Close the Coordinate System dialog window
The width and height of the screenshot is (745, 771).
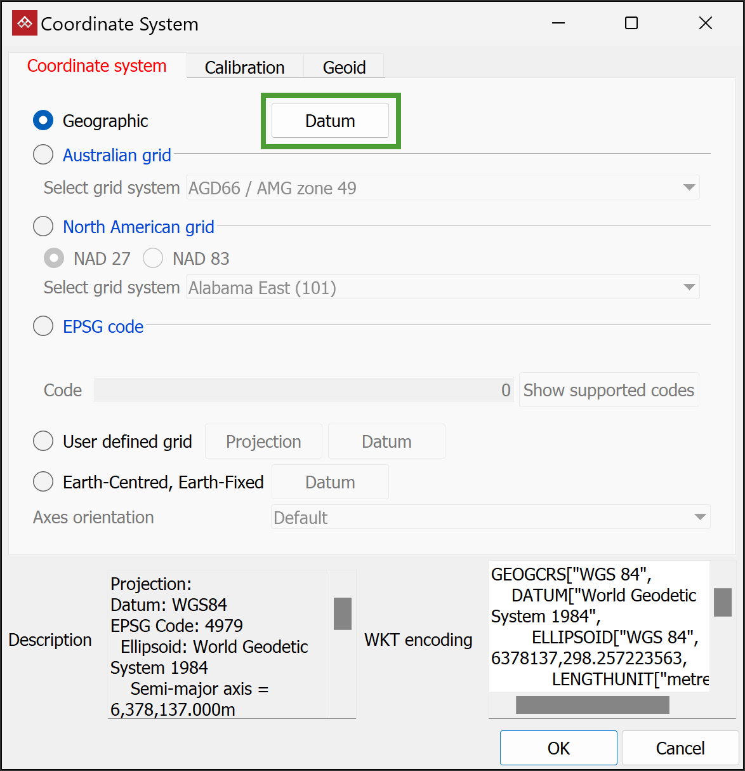706,23
